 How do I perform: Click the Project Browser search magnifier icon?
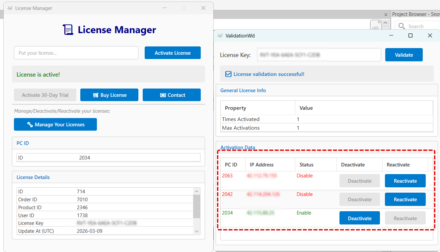coord(402,26)
